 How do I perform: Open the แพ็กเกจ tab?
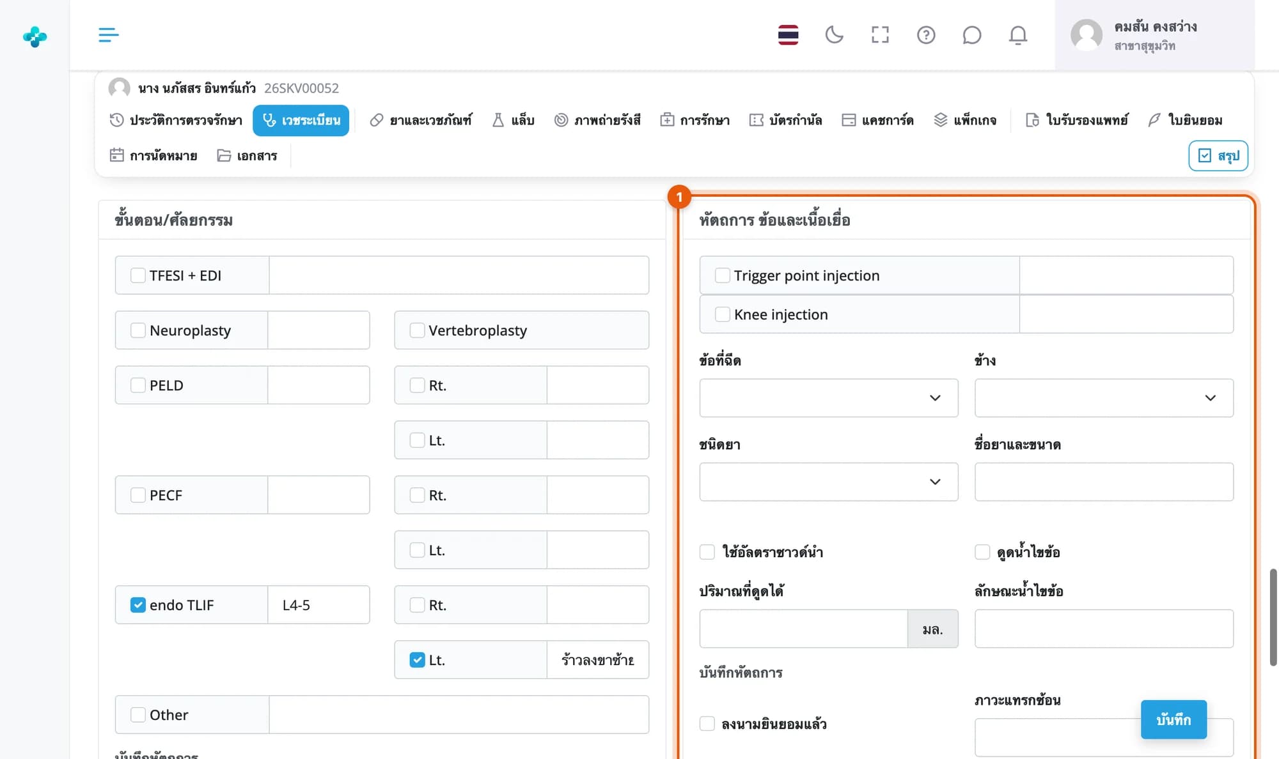[x=965, y=120]
